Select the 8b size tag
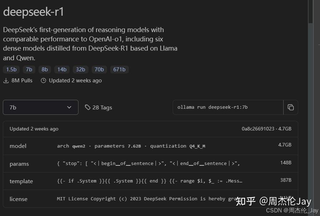320x216 pixels. 44,70
